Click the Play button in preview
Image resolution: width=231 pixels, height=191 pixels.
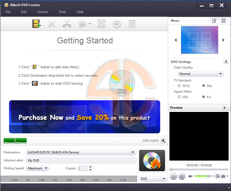173,176
